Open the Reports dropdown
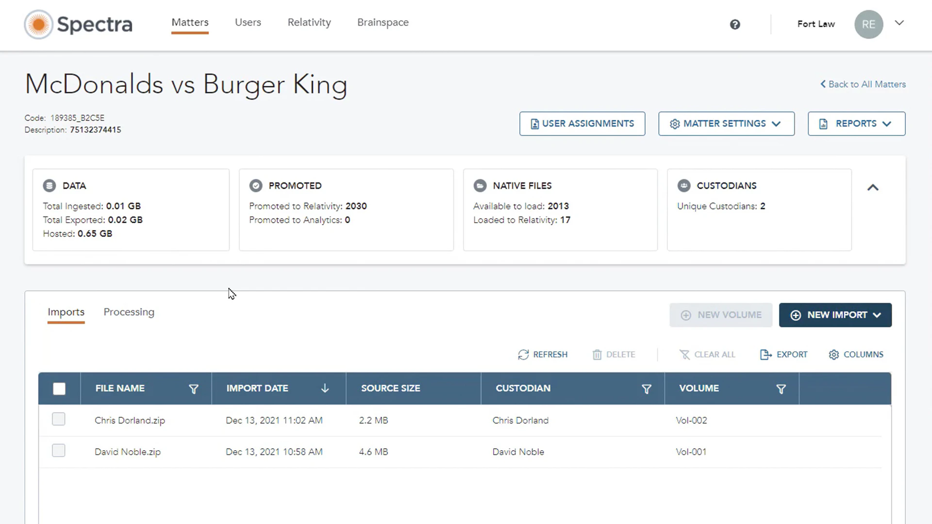The height and width of the screenshot is (524, 932). coord(856,124)
